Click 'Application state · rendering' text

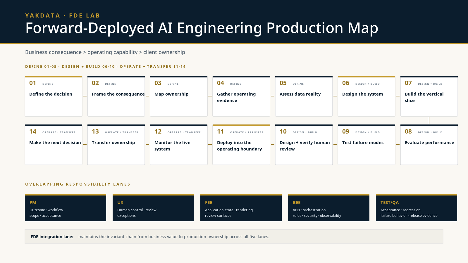(229, 210)
